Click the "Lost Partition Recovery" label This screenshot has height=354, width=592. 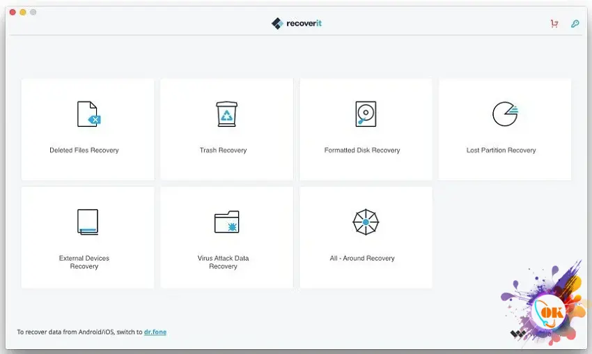pyautogui.click(x=501, y=150)
